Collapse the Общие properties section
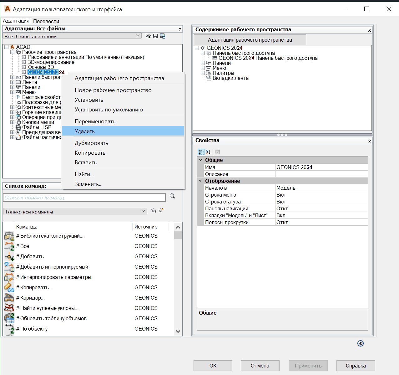 coord(200,160)
